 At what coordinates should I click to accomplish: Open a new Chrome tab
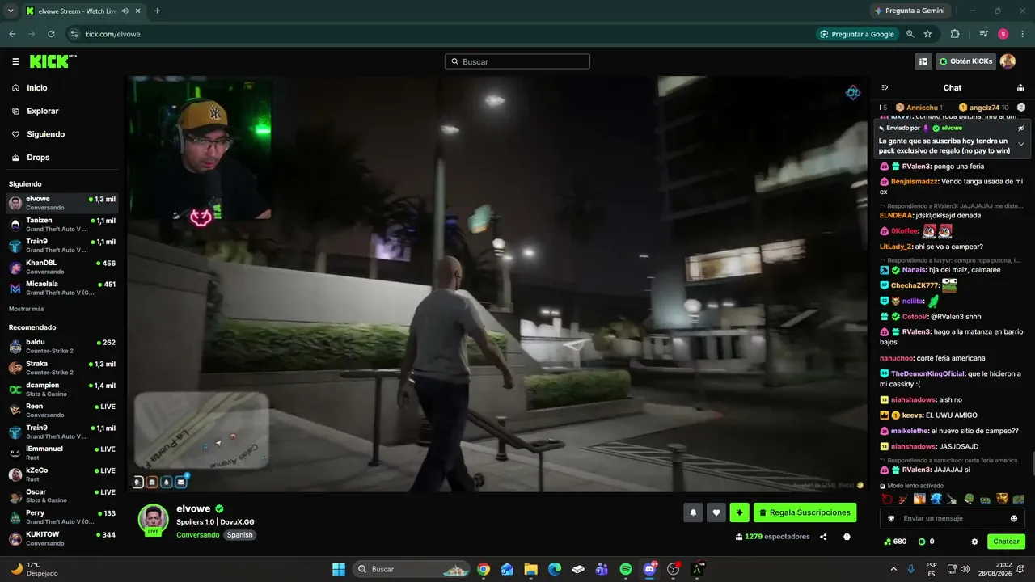click(x=157, y=11)
